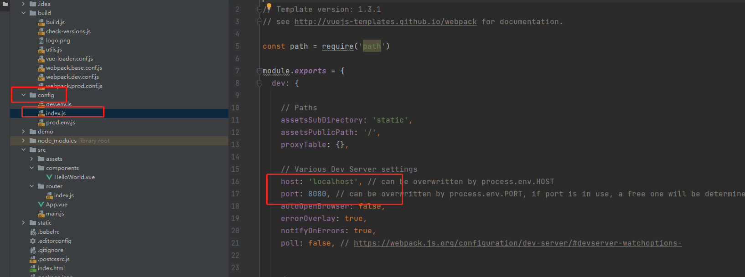The image size is (745, 277).
Task: Open check-versions.js file
Action: [x=68, y=31]
